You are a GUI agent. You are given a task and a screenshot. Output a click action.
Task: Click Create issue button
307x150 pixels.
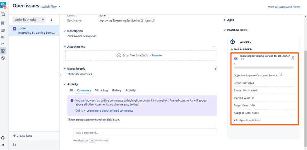coord(23,136)
